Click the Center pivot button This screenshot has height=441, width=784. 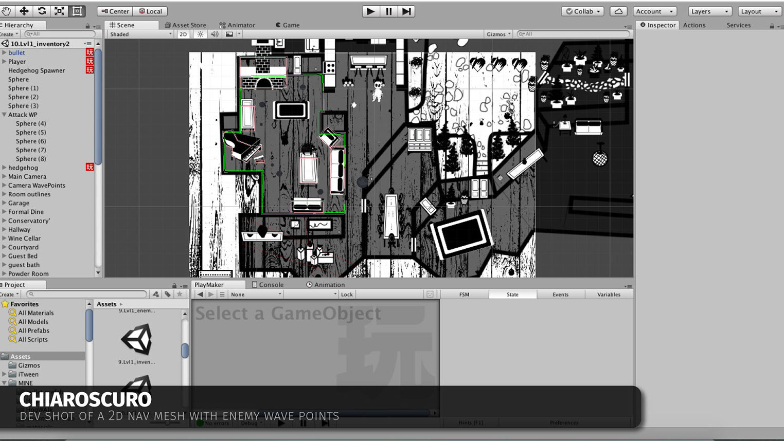coord(115,11)
